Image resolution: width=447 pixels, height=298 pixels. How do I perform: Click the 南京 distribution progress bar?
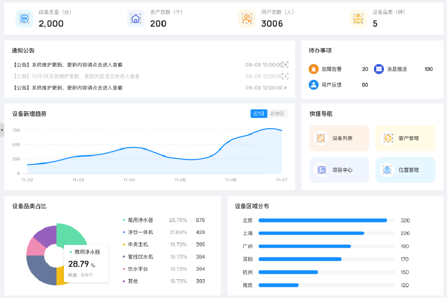coord(327,285)
